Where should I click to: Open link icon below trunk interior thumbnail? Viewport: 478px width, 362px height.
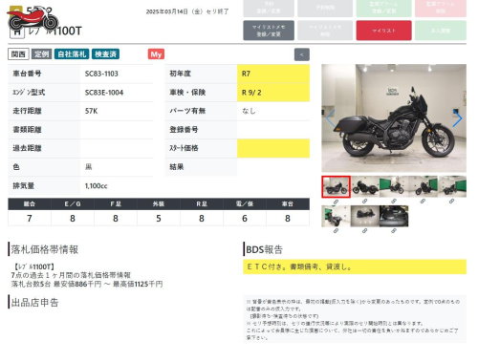coord(394,231)
